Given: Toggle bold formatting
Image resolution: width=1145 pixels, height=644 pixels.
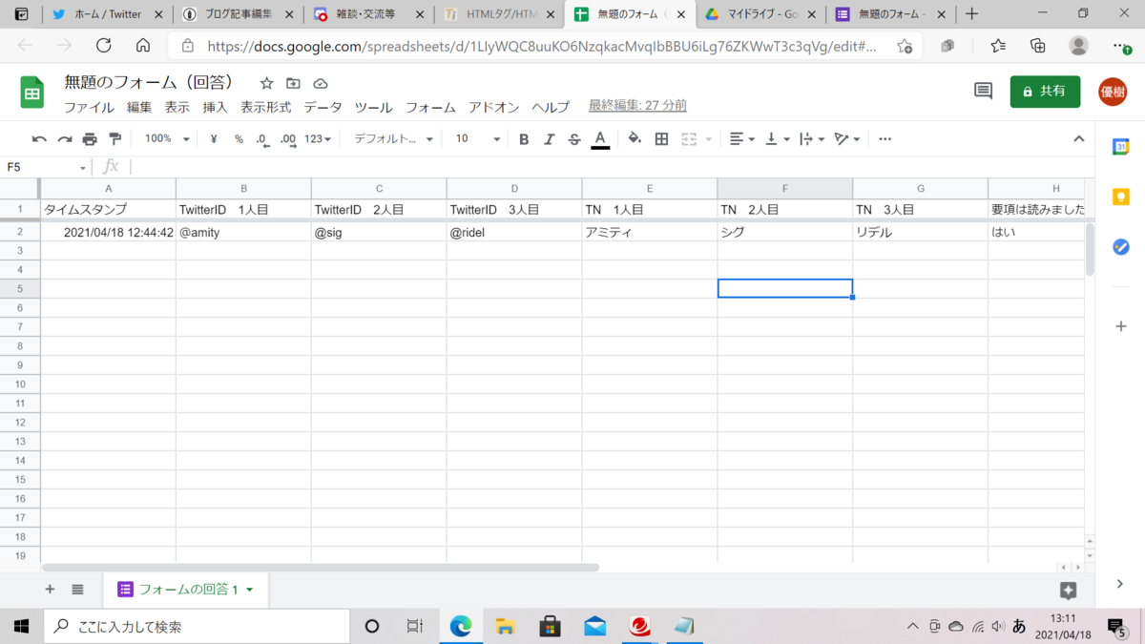Looking at the screenshot, I should [524, 139].
